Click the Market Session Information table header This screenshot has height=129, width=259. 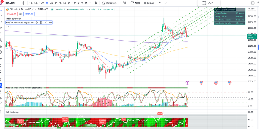[225, 10]
